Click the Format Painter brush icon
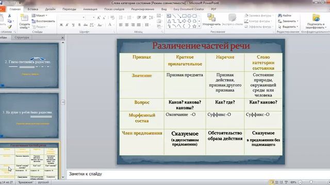This screenshot has width=330, height=185. pyautogui.click(x=9, y=27)
